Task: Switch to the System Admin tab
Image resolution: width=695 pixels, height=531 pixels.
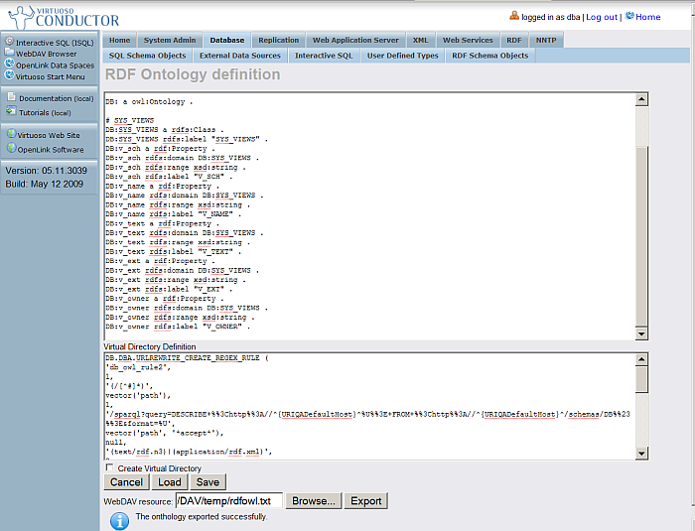Action: 170,40
